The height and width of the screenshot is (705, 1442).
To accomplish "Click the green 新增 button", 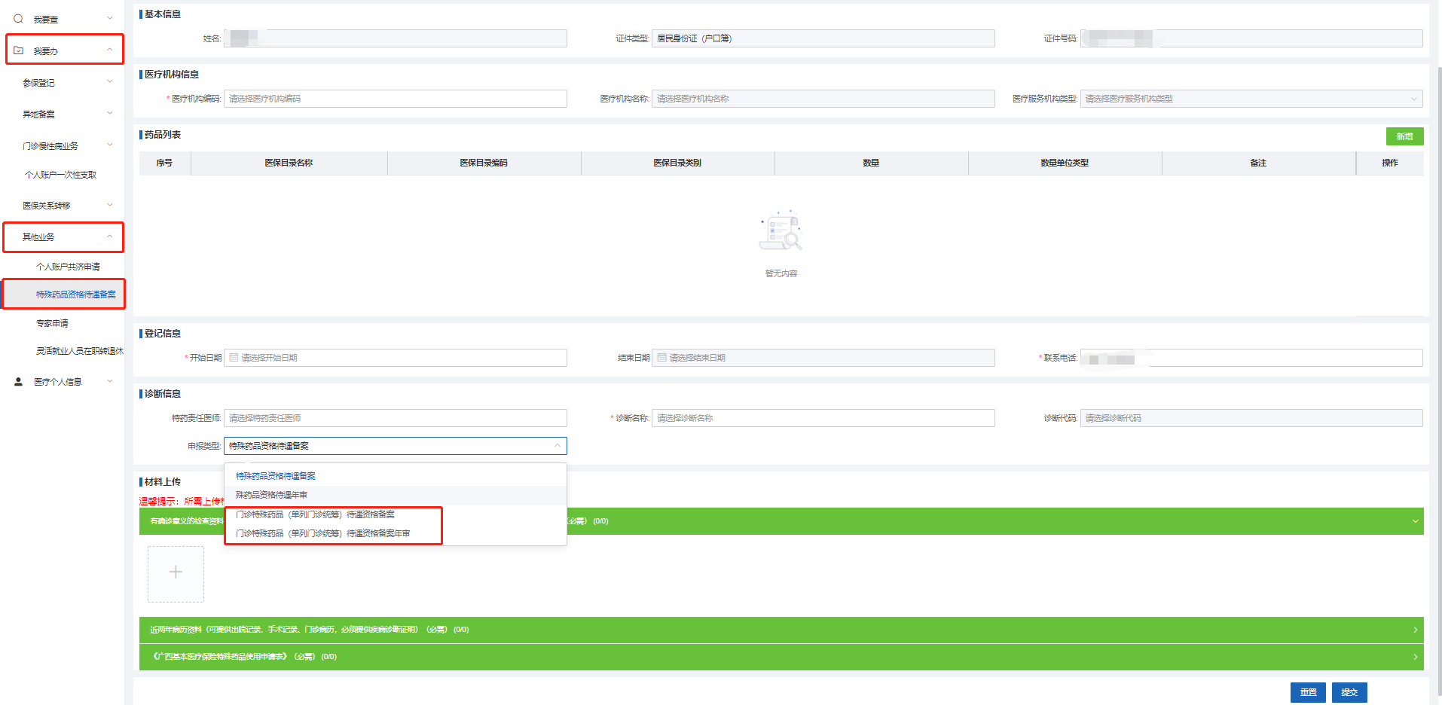I will (1404, 136).
